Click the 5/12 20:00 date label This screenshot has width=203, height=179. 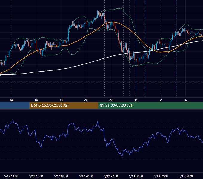click(86, 176)
